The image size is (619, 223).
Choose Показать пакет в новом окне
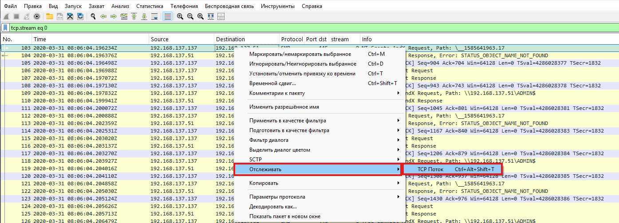(x=319, y=216)
